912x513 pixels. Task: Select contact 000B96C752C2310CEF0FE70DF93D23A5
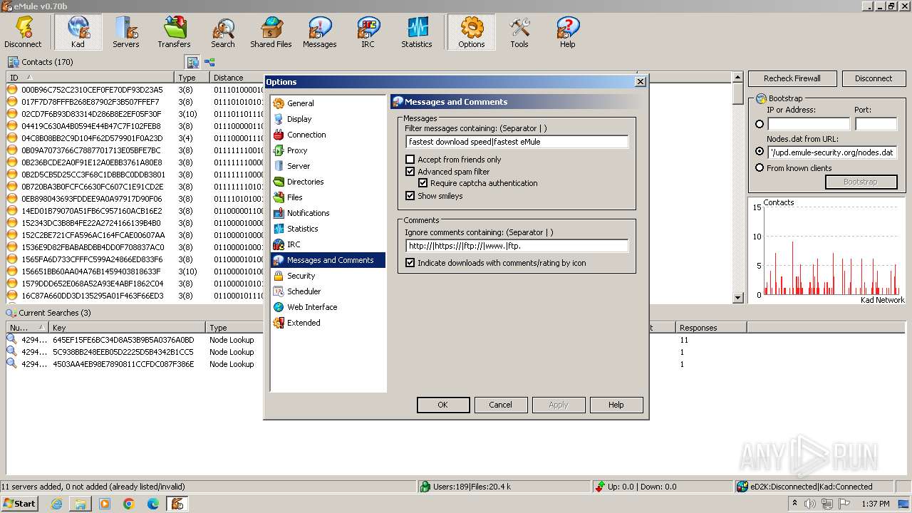[x=92, y=90]
